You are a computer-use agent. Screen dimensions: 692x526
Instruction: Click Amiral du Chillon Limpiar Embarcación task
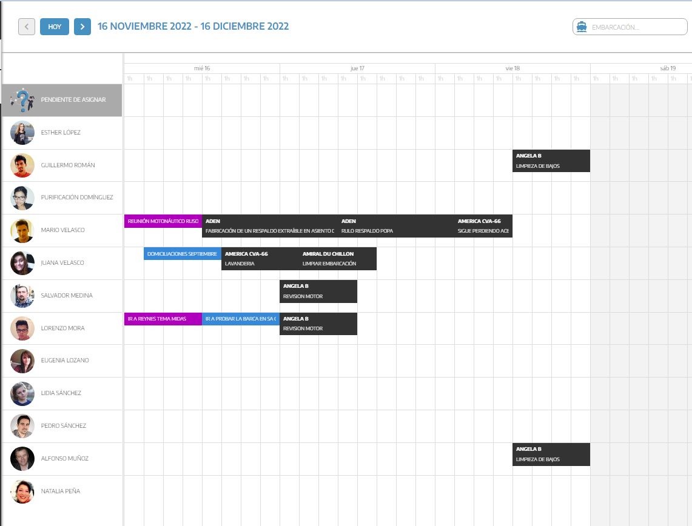[x=338, y=258]
